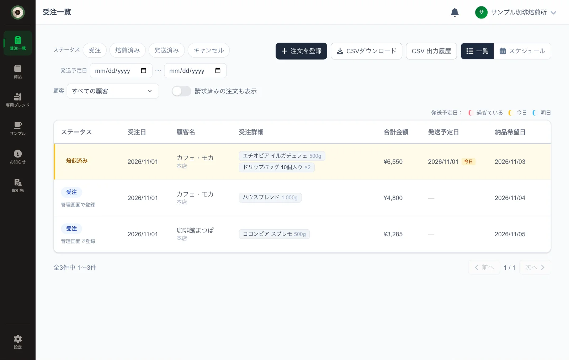Click the 注文を登録 button

tap(301, 51)
